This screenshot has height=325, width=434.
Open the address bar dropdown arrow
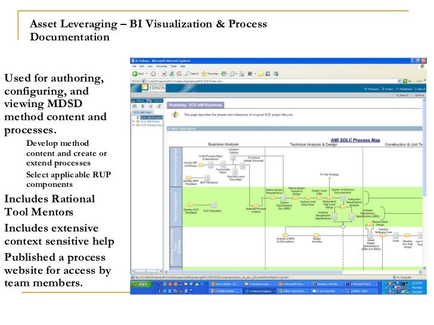click(x=399, y=81)
